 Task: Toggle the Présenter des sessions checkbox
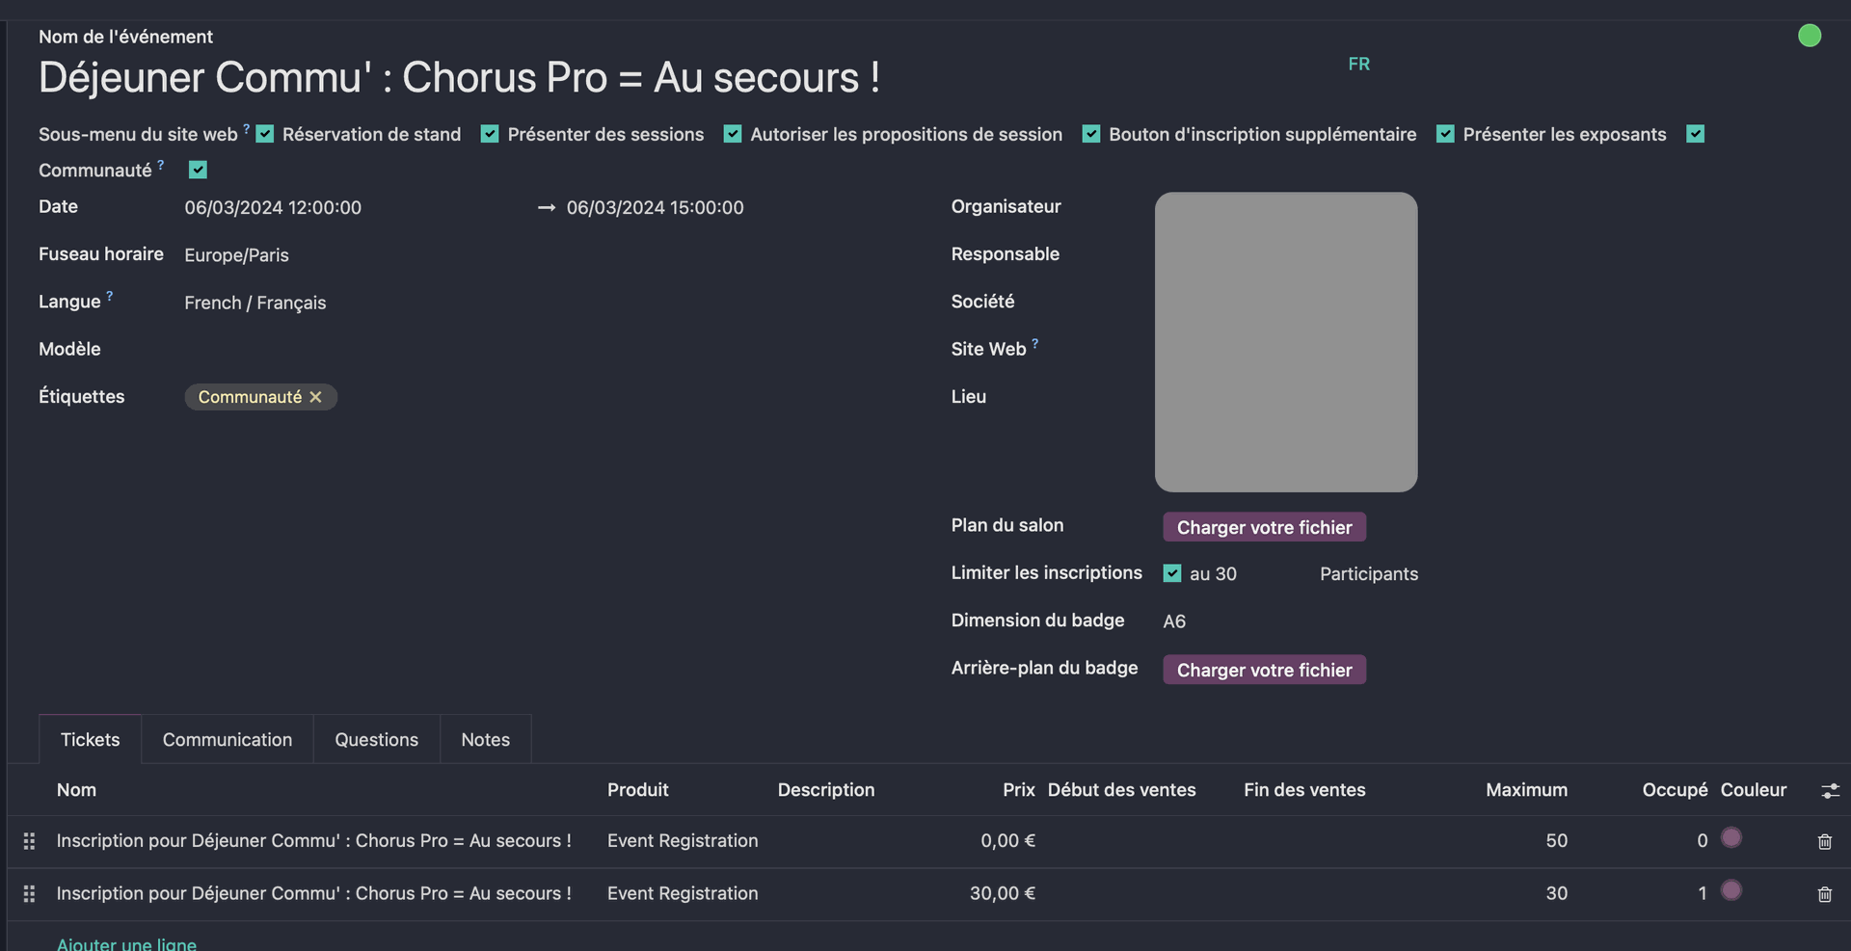733,134
